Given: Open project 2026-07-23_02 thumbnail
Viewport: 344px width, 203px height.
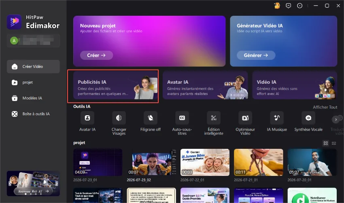Looking at the screenshot, I should click(151, 162).
